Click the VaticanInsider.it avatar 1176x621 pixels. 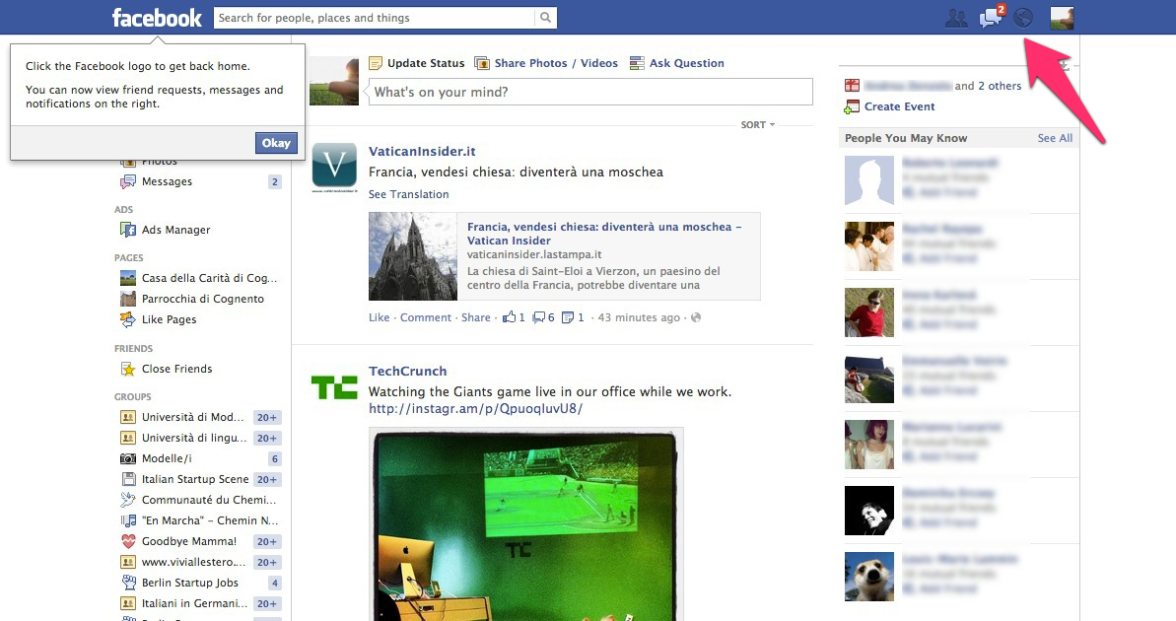334,166
